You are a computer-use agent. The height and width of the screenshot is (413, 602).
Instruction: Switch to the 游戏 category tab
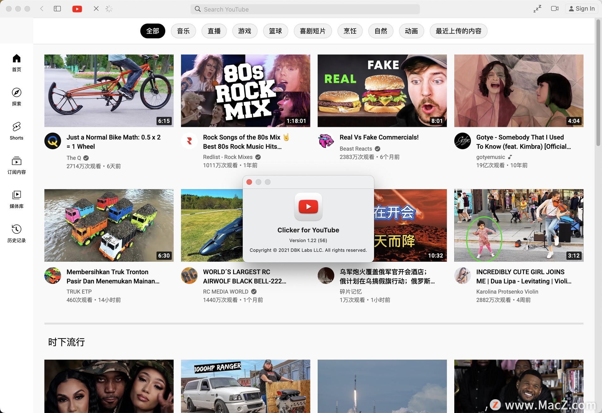(x=245, y=31)
